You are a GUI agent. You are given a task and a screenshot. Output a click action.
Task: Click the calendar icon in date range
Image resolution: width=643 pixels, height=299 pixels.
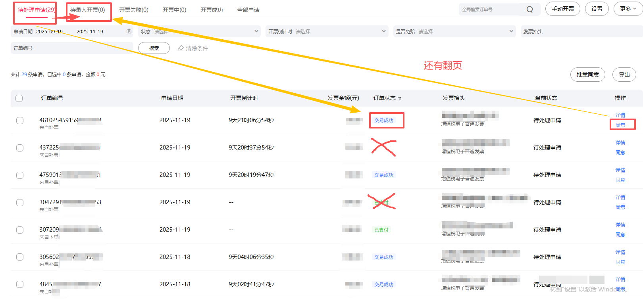(129, 31)
